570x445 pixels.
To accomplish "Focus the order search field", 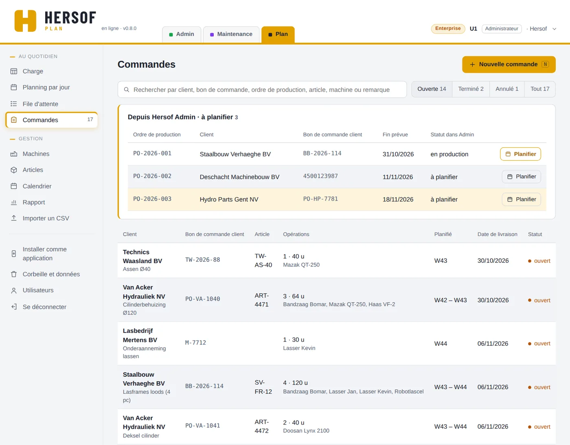I will (262, 89).
